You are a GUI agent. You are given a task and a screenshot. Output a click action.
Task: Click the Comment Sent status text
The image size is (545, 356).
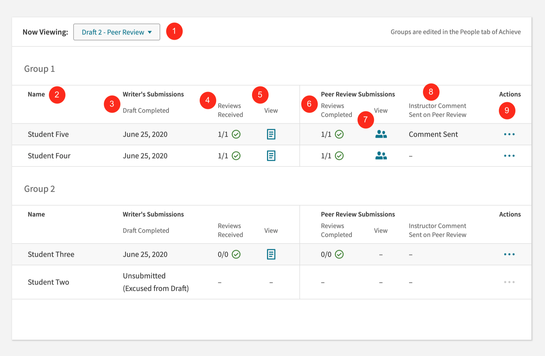(433, 134)
